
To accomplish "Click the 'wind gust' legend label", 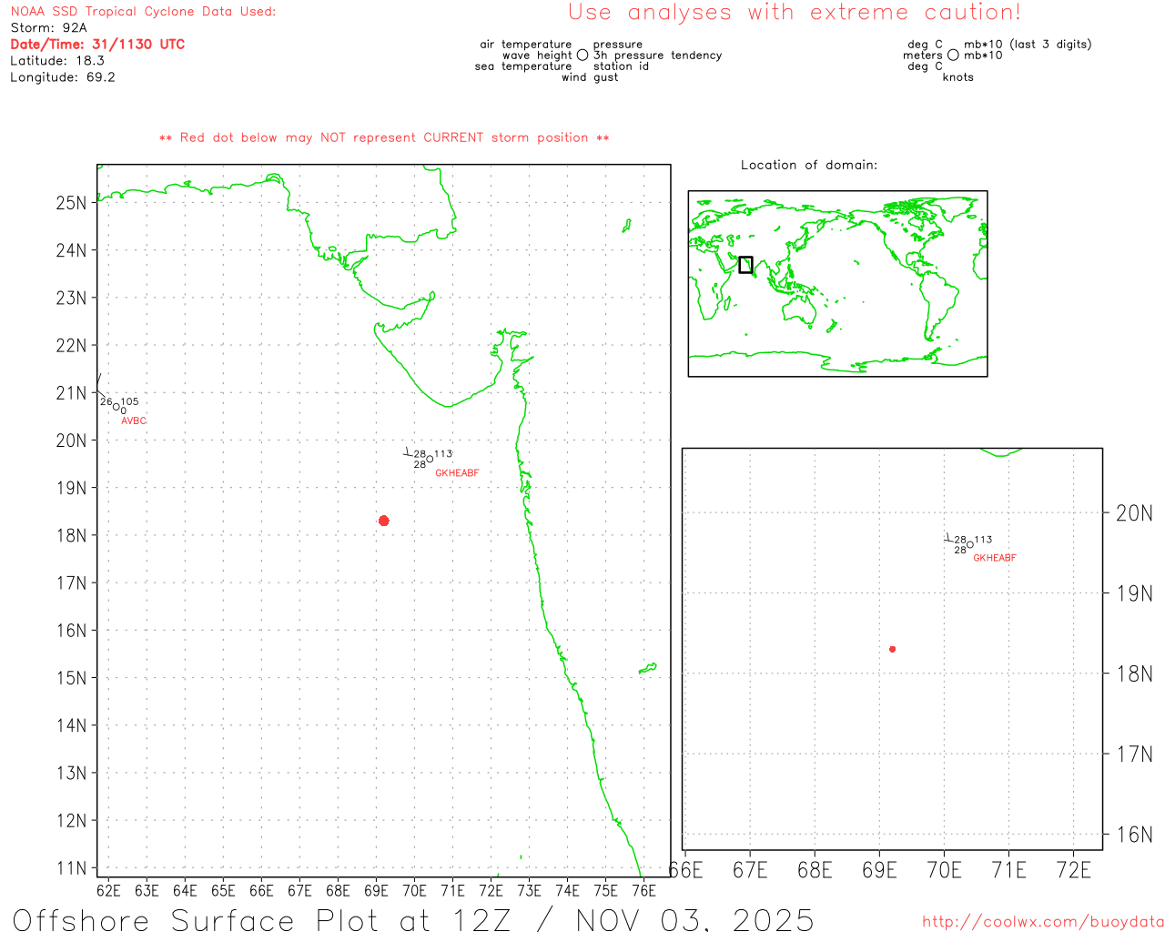I will tap(590, 77).
